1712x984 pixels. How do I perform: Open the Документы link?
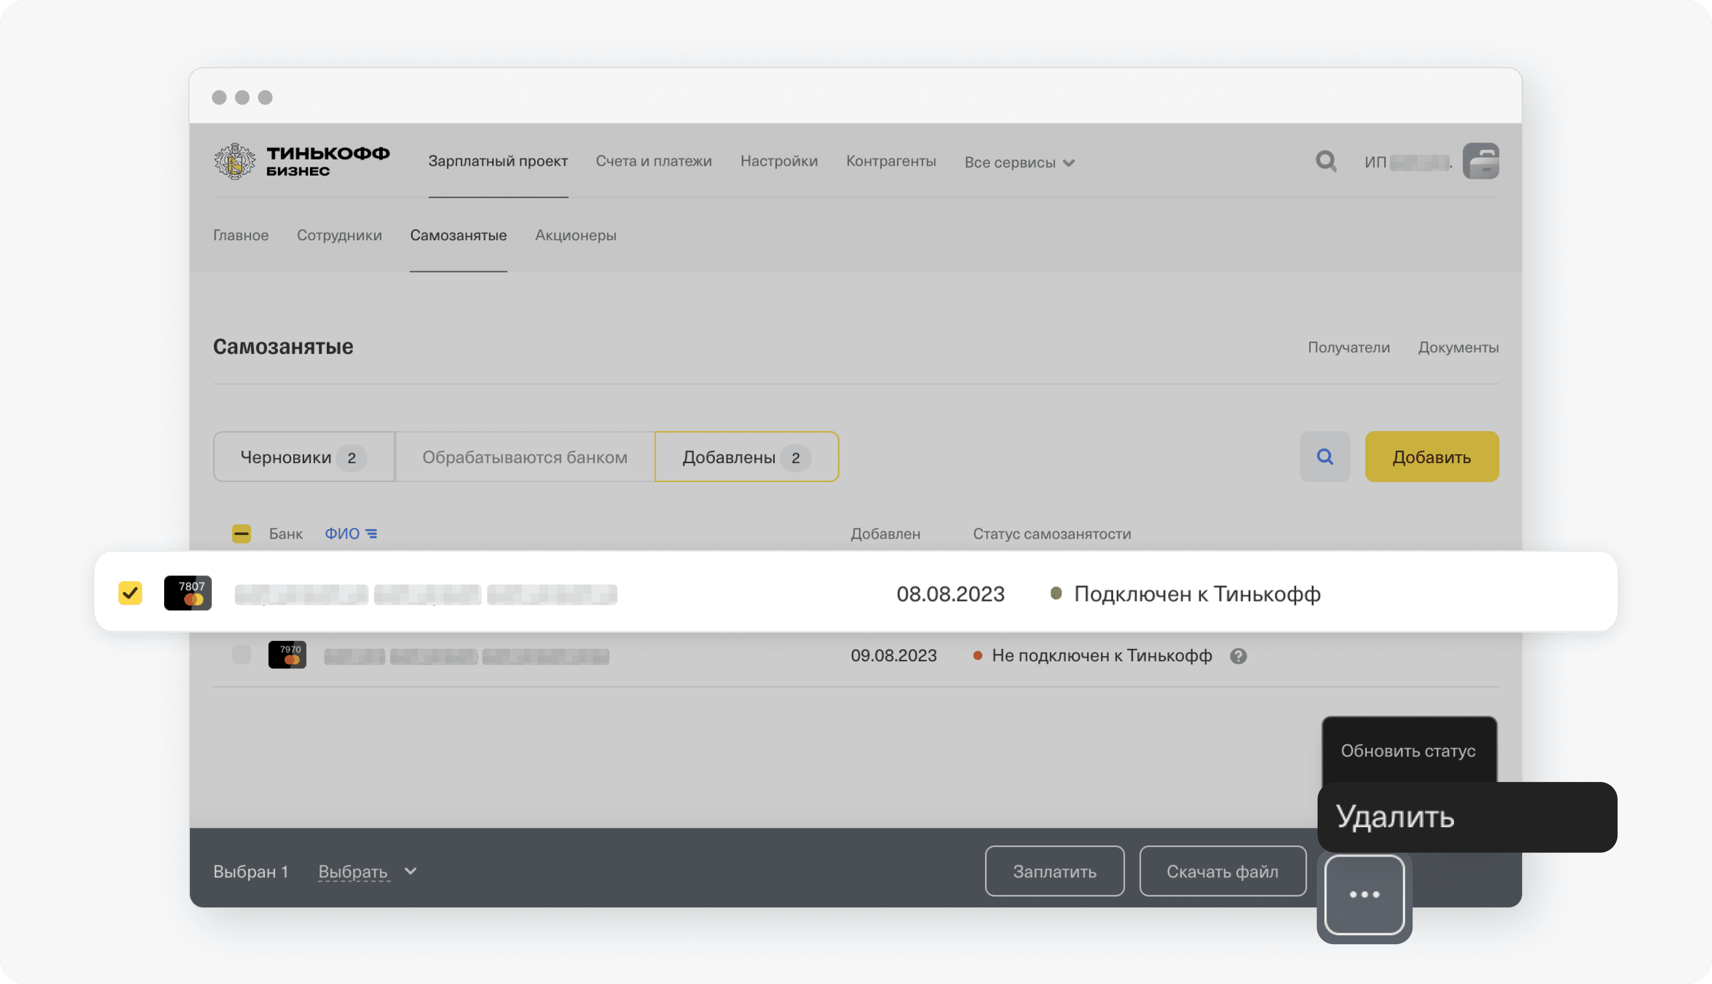tap(1458, 347)
